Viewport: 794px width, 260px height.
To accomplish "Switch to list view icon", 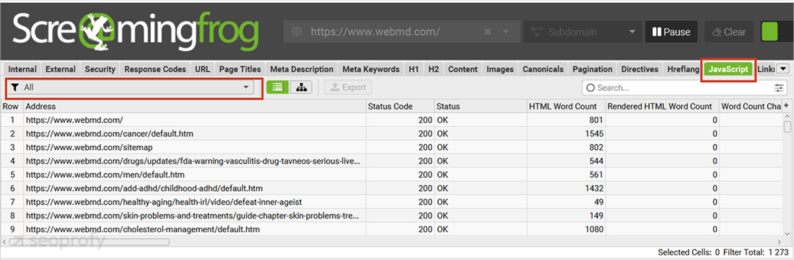I will [277, 87].
